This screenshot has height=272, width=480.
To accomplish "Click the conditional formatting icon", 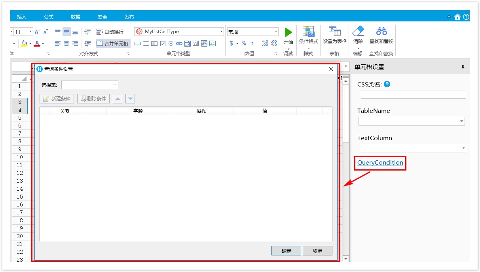I will coord(308,32).
